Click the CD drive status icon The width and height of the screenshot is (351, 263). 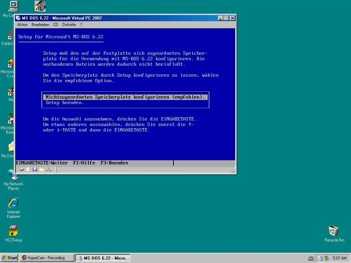point(28,170)
